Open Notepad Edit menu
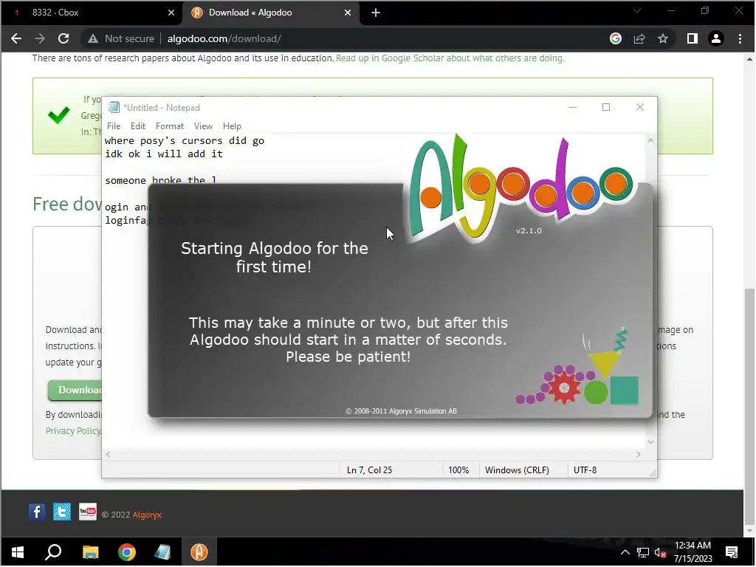The image size is (756, 567). click(x=138, y=126)
